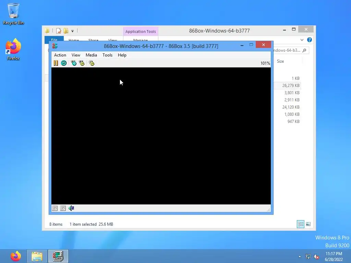The width and height of the screenshot is (351, 263).
Task: Click the '8 items' status text
Action: (x=56, y=224)
